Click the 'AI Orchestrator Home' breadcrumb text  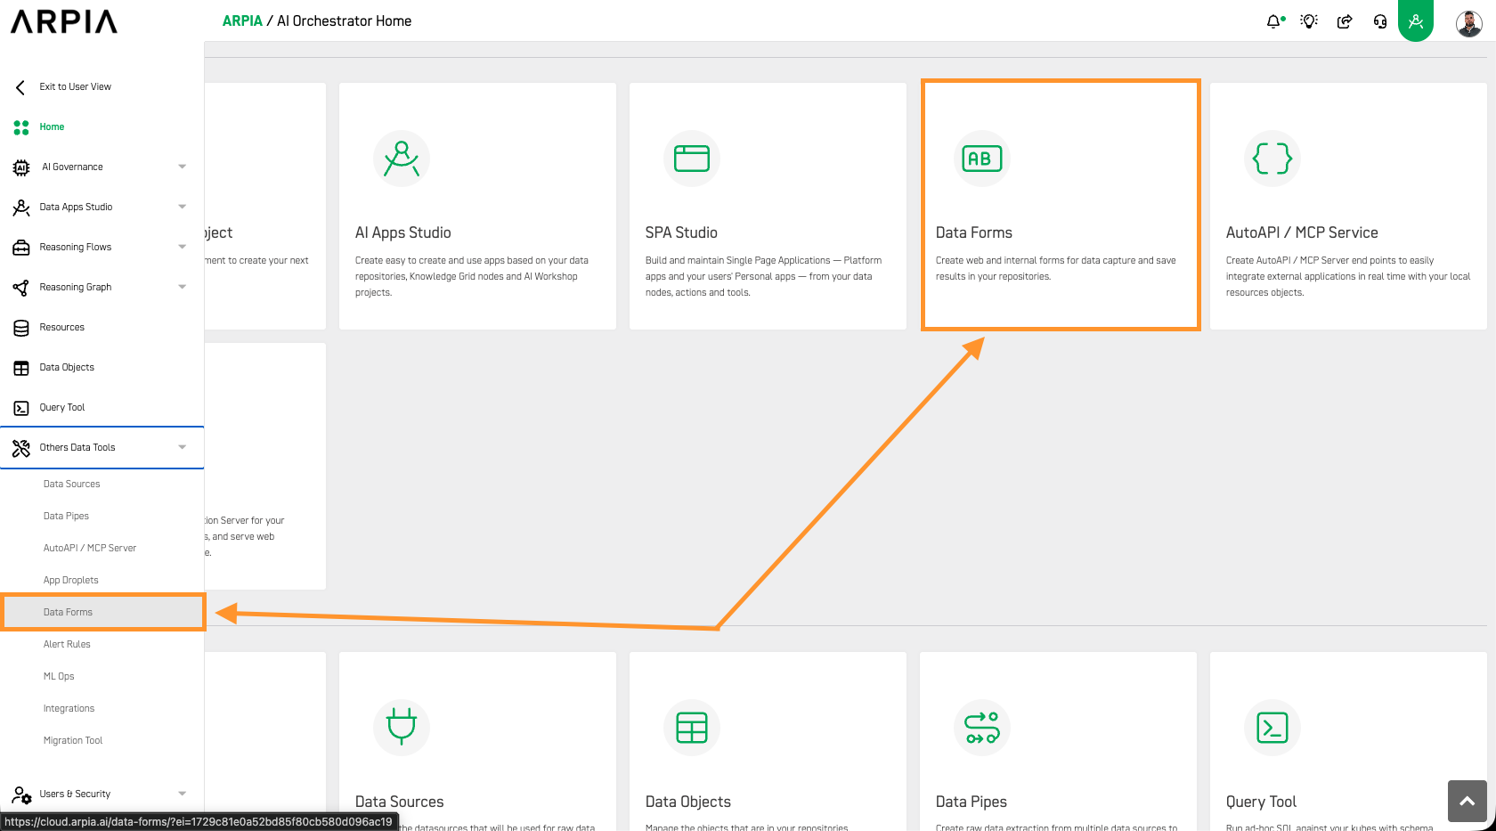[x=345, y=21]
